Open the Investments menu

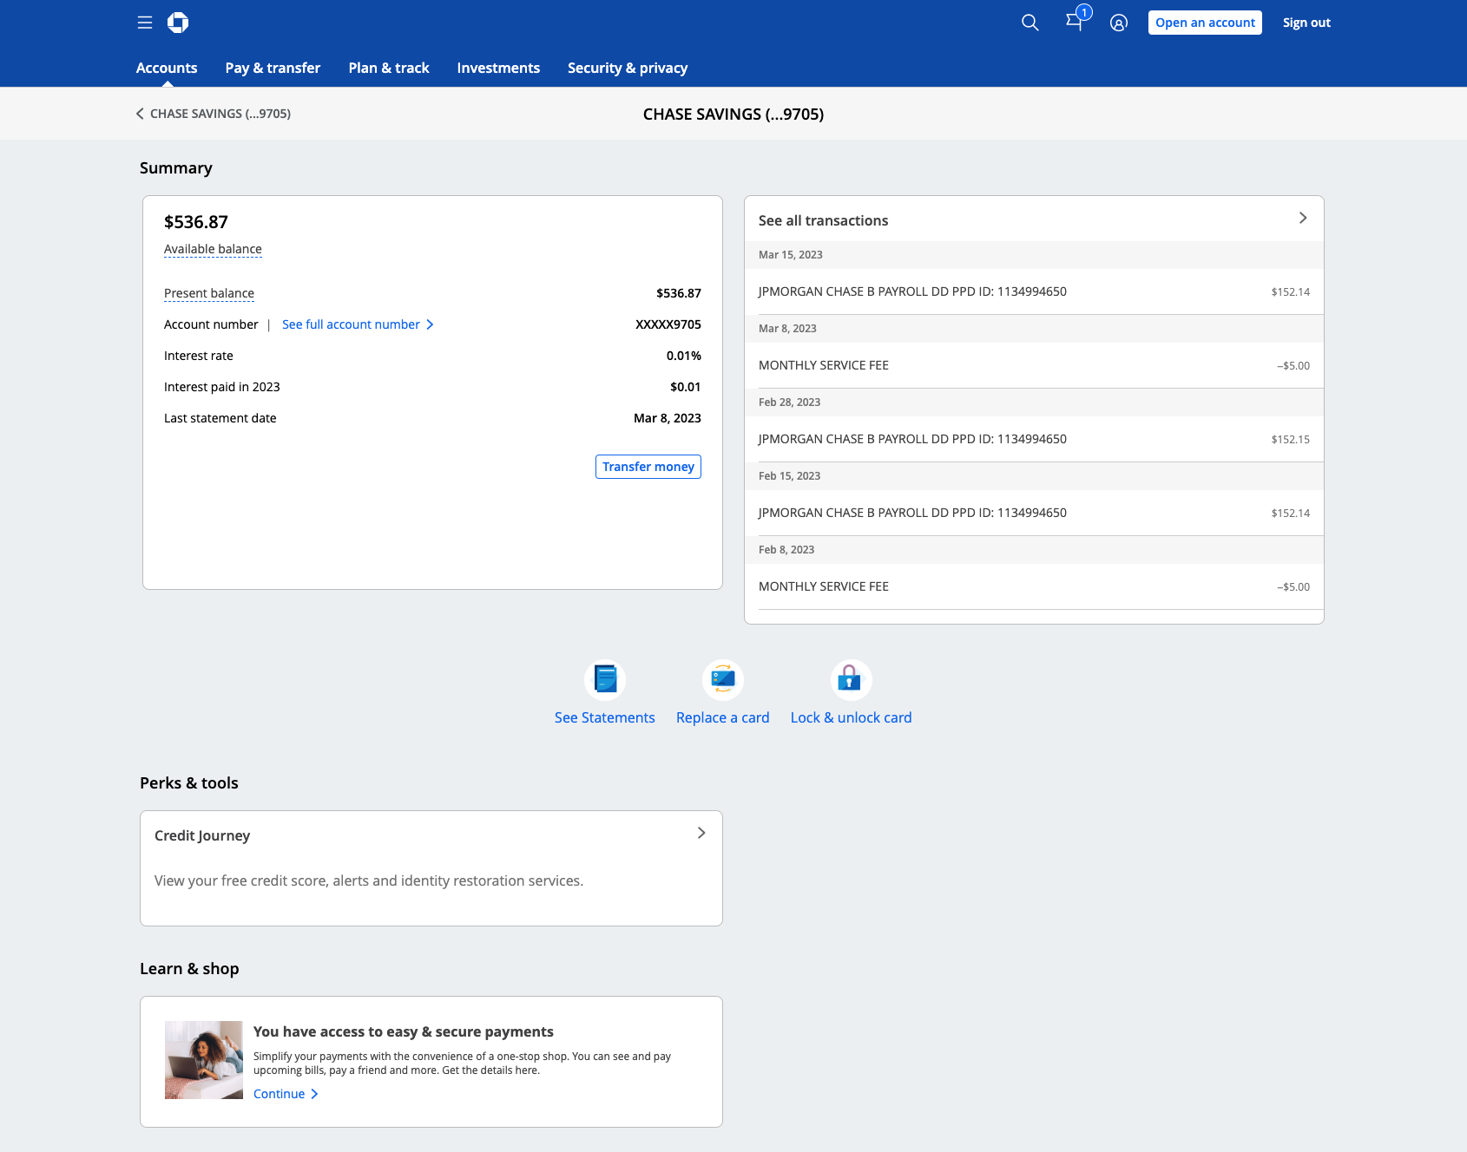click(498, 68)
